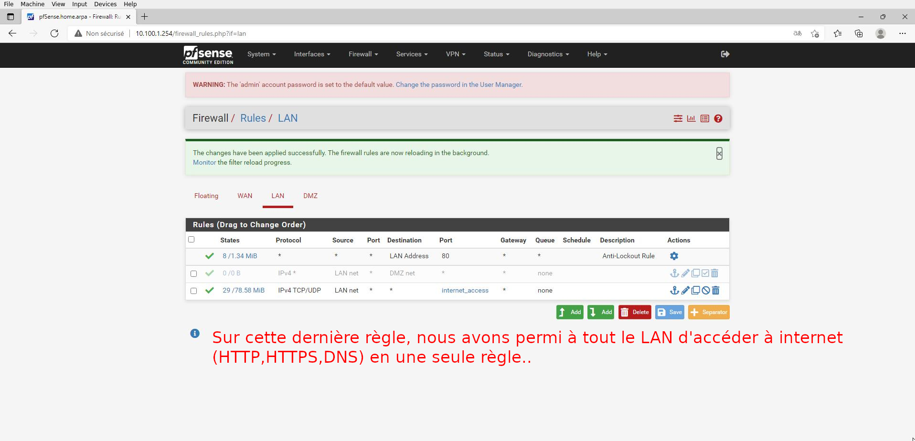This screenshot has height=441, width=915.
Task: Select all rules with header checkbox
Action: [191, 239]
